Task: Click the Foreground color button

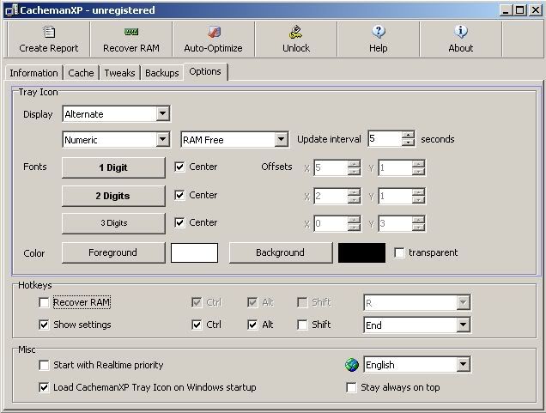Action: [112, 252]
